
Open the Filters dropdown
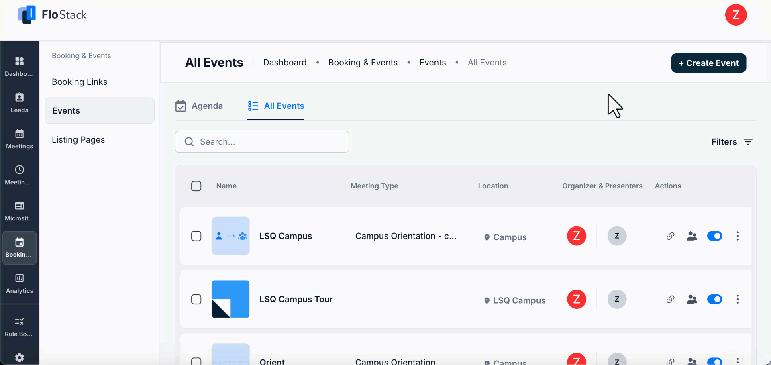tap(732, 141)
